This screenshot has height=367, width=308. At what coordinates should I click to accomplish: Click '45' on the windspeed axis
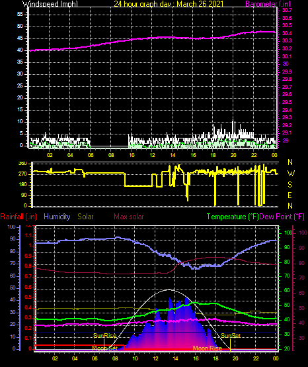click(x=20, y=38)
